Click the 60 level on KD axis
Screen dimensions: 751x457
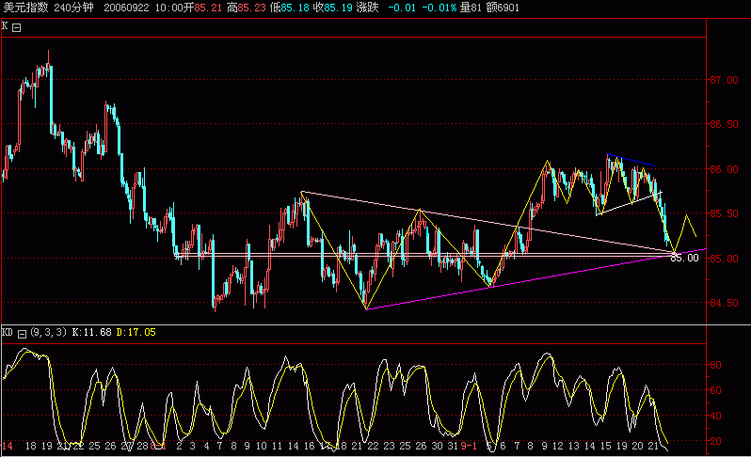715,390
